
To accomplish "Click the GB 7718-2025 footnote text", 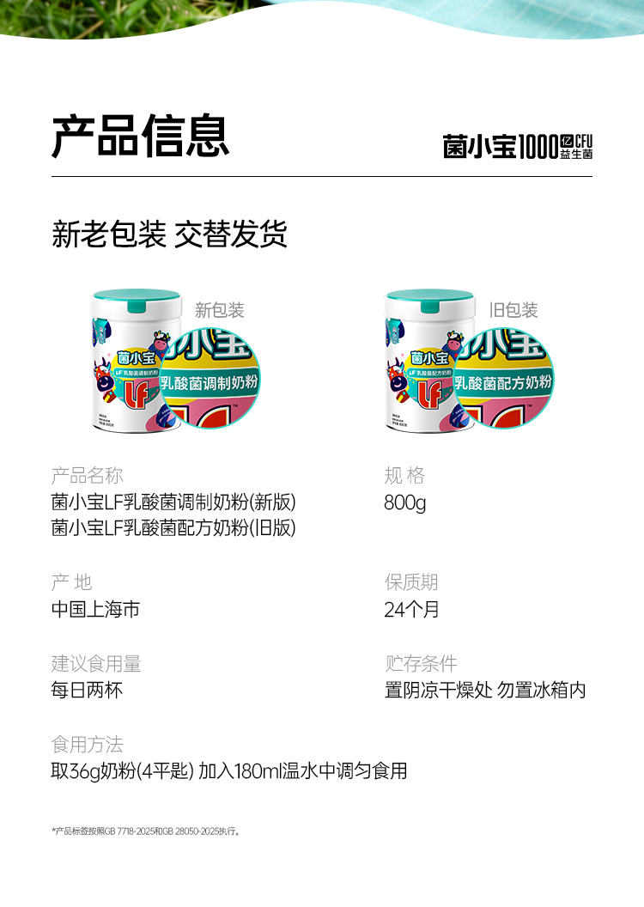I will (x=146, y=831).
